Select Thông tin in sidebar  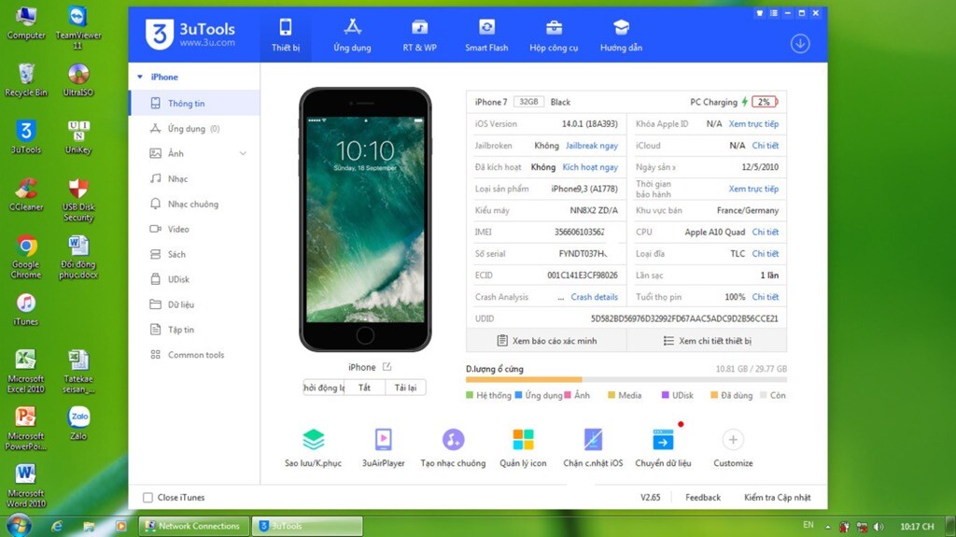[194, 103]
